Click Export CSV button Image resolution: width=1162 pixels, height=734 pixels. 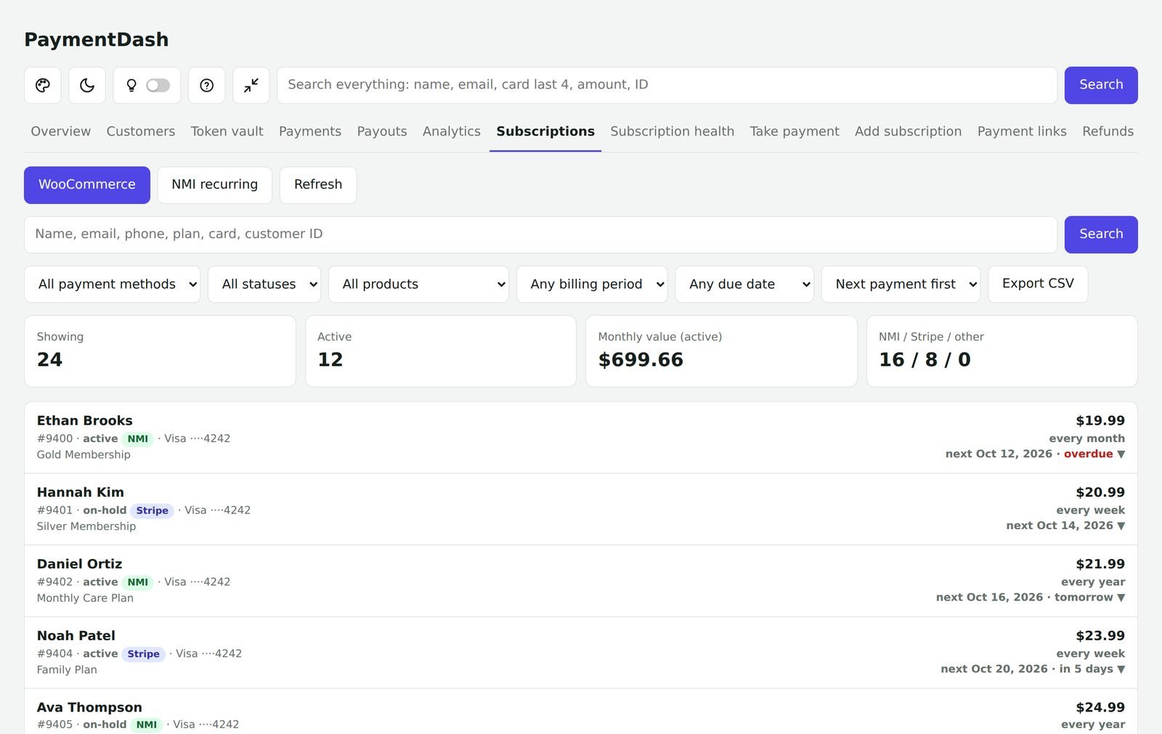[x=1038, y=284]
